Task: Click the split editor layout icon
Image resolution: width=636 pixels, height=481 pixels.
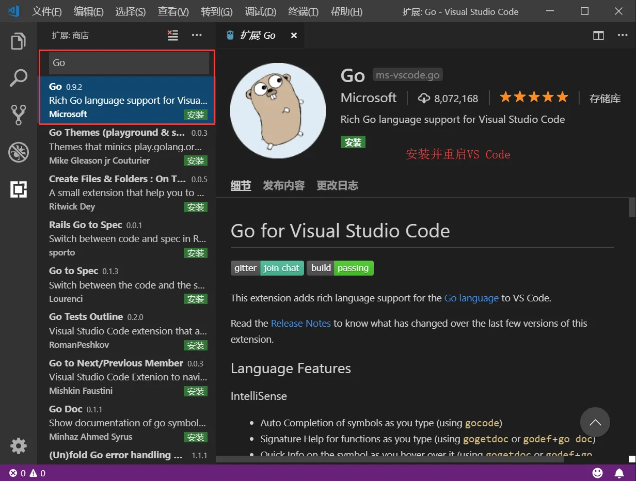Action: coord(598,35)
